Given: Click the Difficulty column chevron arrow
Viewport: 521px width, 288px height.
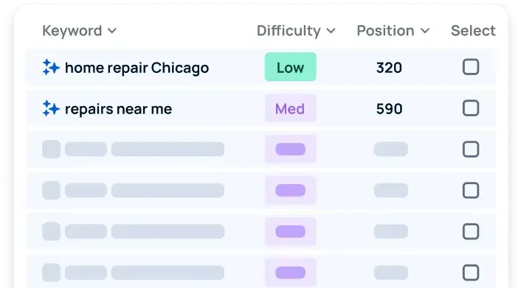Looking at the screenshot, I should 331,31.
